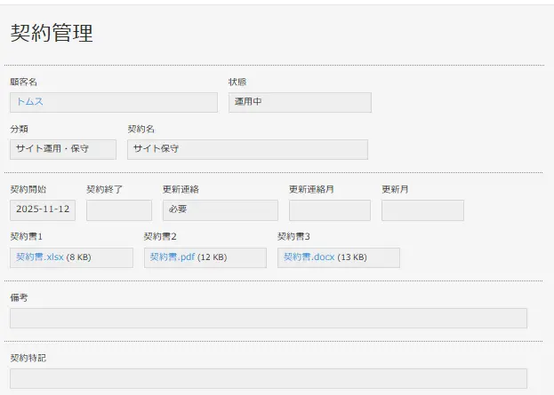
Task: Click the 更新連絡 field showing 必要
Action: click(220, 210)
